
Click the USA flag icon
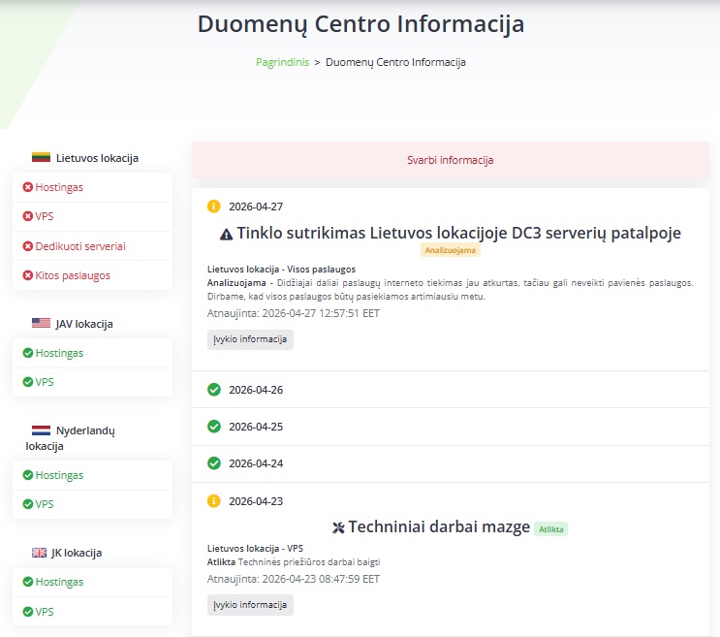41,323
